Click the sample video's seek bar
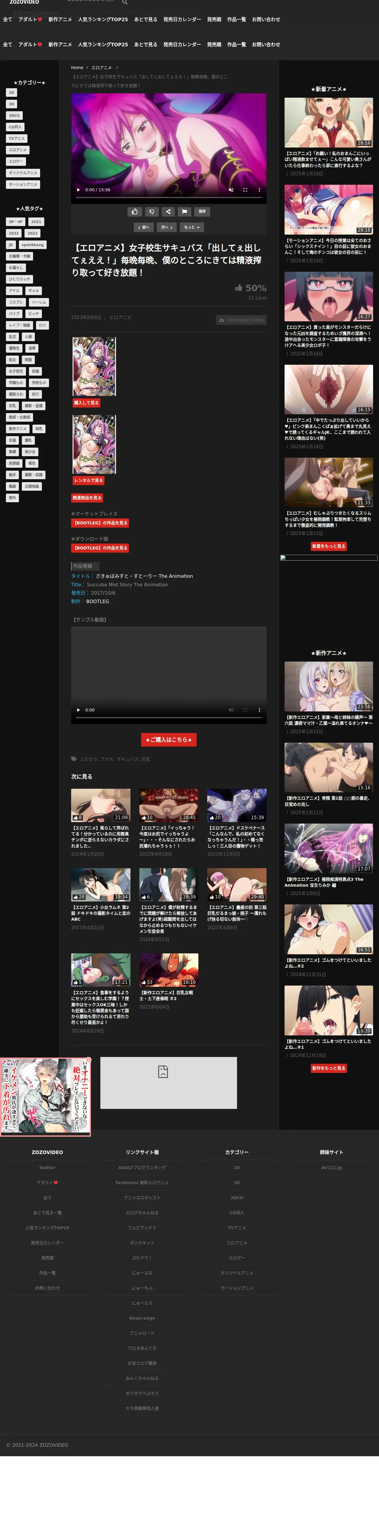 pyautogui.click(x=169, y=717)
